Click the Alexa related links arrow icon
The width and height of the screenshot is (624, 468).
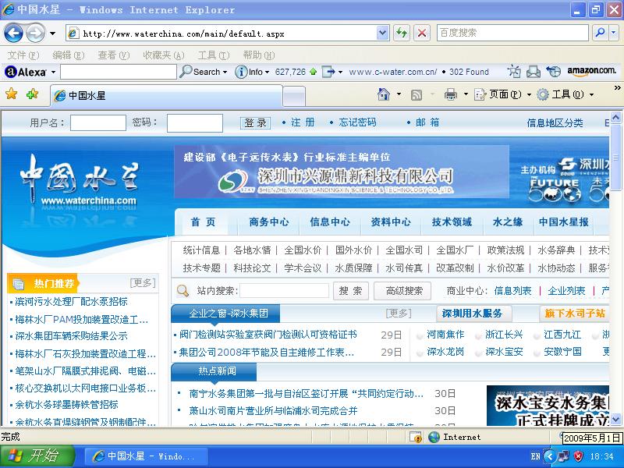pos(328,72)
